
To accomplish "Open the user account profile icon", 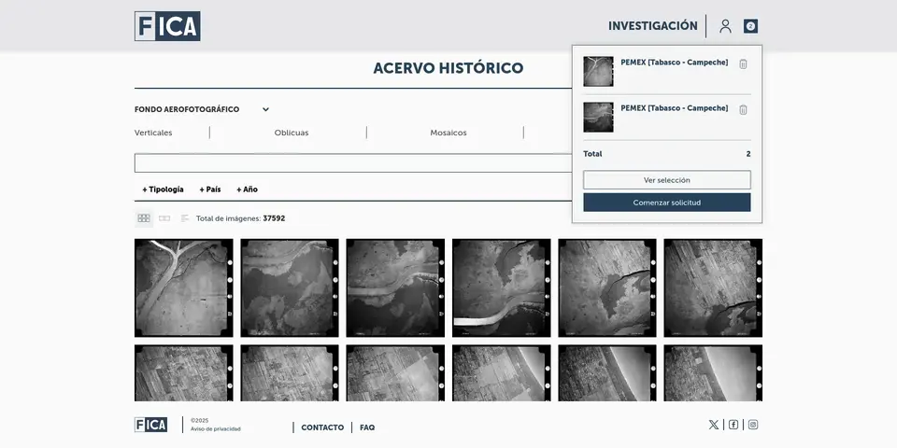I will tap(725, 26).
